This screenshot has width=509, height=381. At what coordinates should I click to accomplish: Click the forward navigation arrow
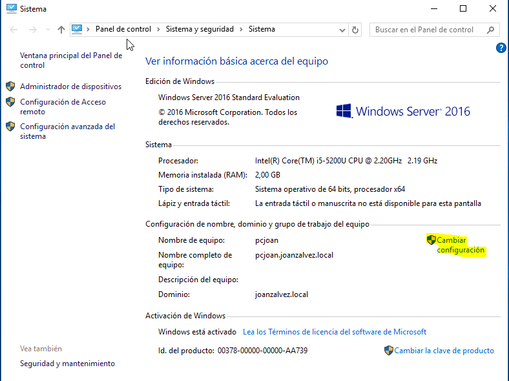32,30
